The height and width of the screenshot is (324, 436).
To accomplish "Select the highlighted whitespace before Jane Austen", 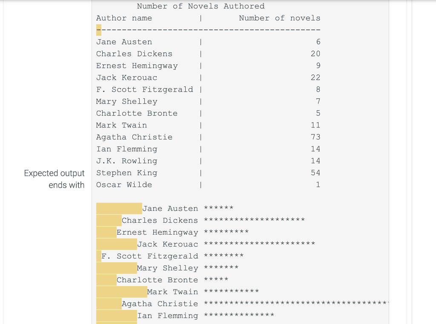I will [x=119, y=208].
